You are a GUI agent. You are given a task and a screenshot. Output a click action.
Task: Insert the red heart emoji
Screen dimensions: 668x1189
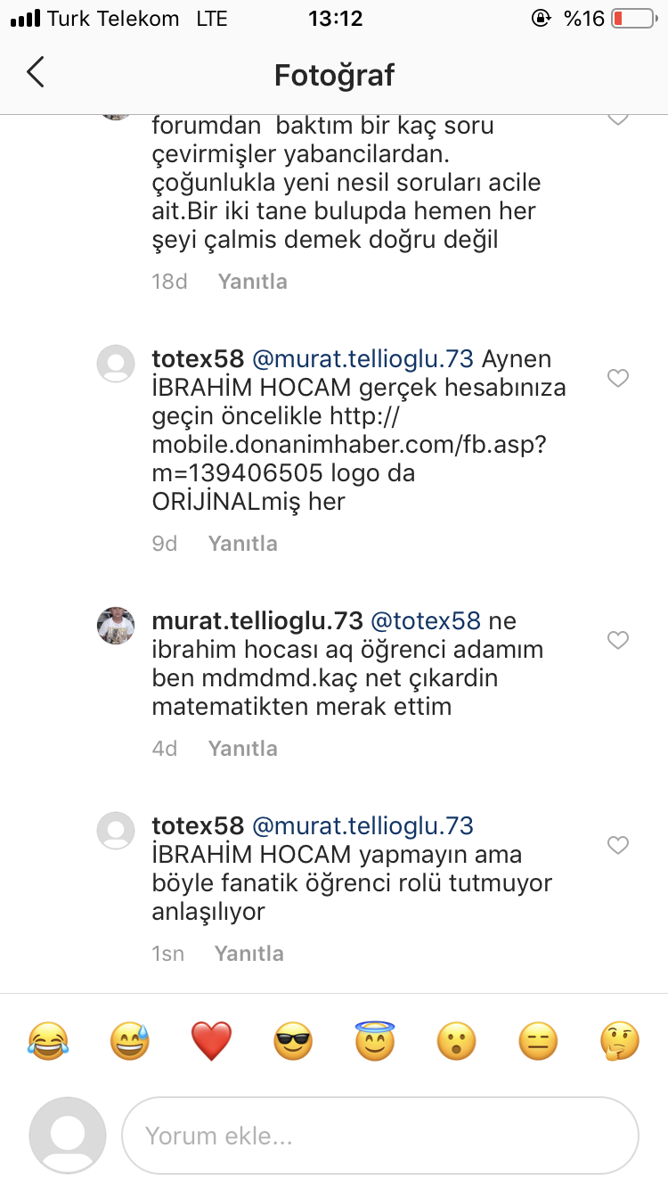point(211,1041)
